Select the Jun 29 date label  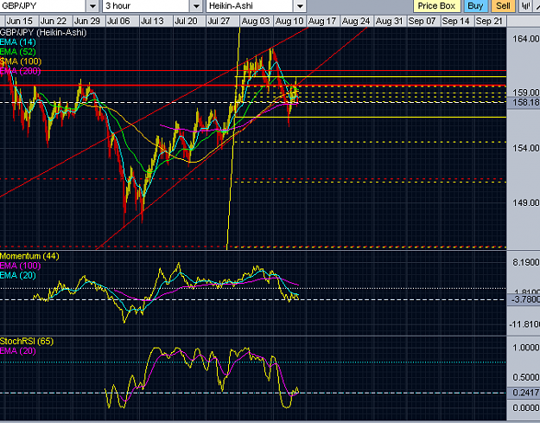(x=86, y=21)
